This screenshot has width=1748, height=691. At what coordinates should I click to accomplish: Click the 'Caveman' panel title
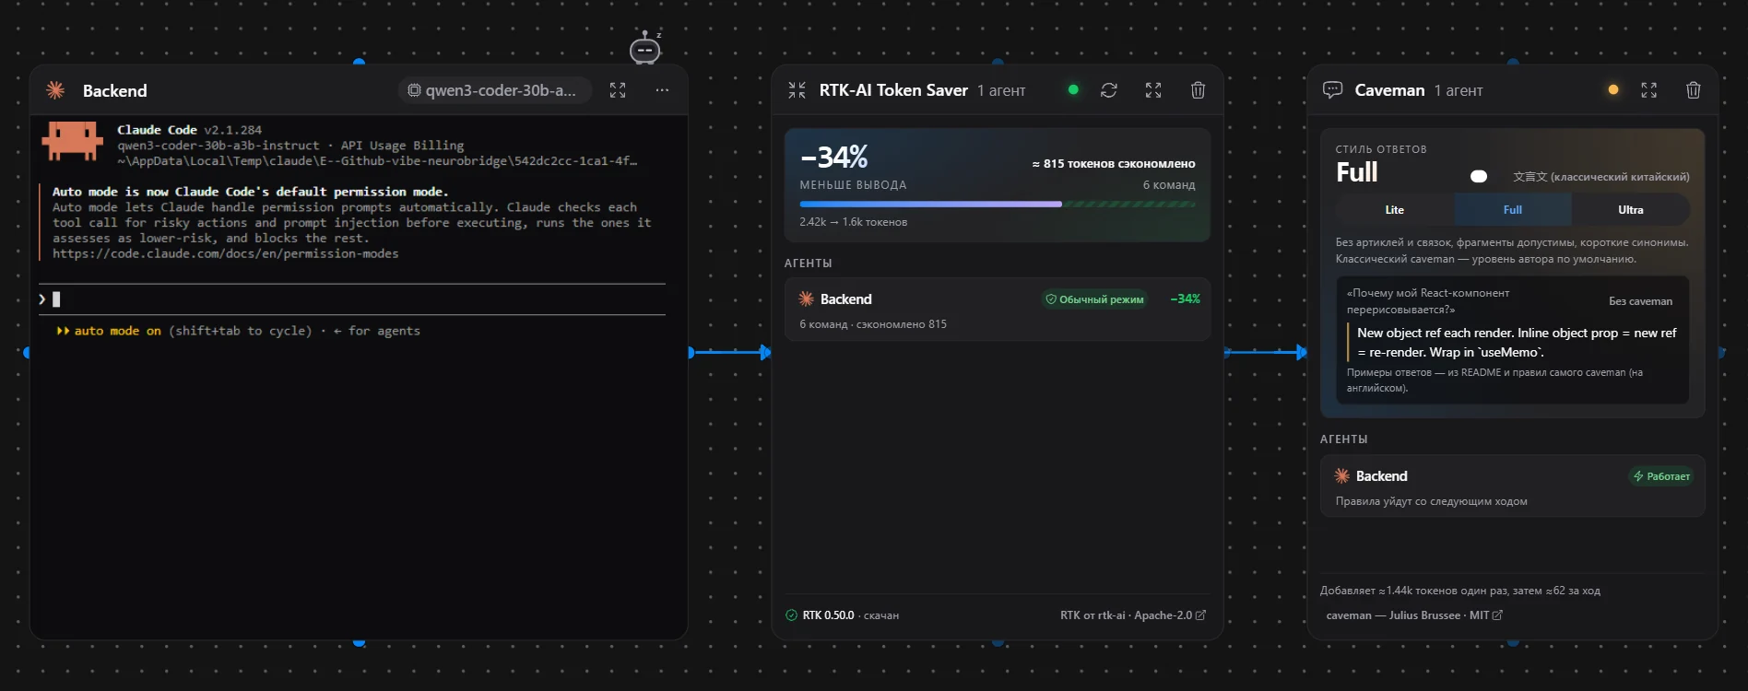coord(1389,90)
